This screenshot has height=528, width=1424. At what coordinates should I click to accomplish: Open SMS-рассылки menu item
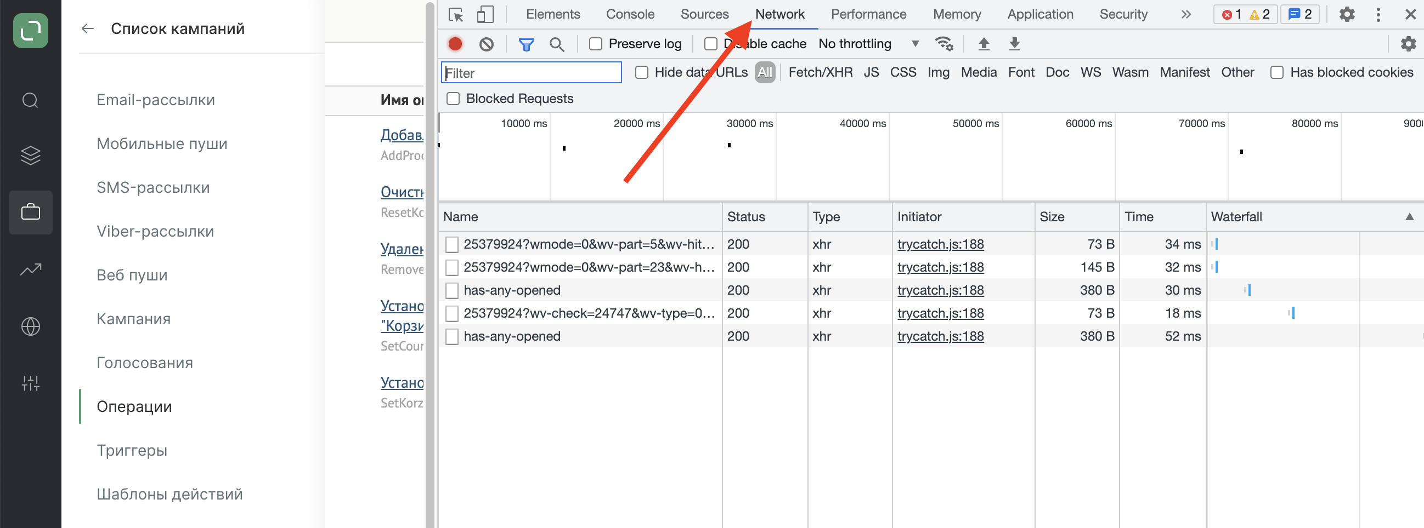[x=153, y=187]
